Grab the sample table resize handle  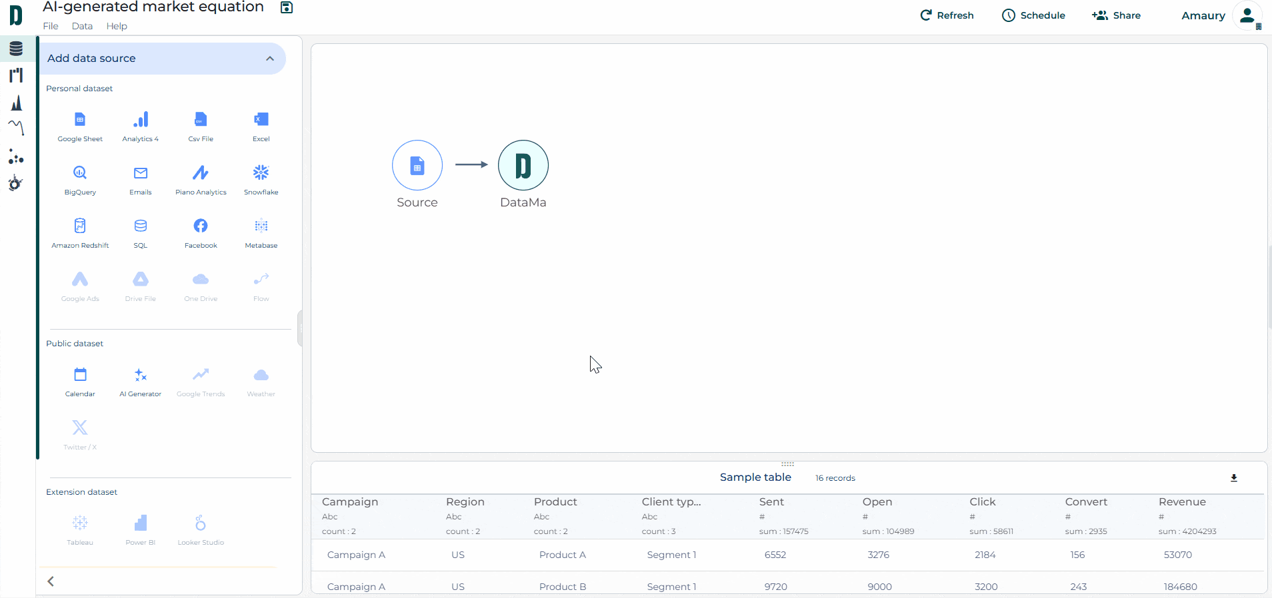[787, 463]
